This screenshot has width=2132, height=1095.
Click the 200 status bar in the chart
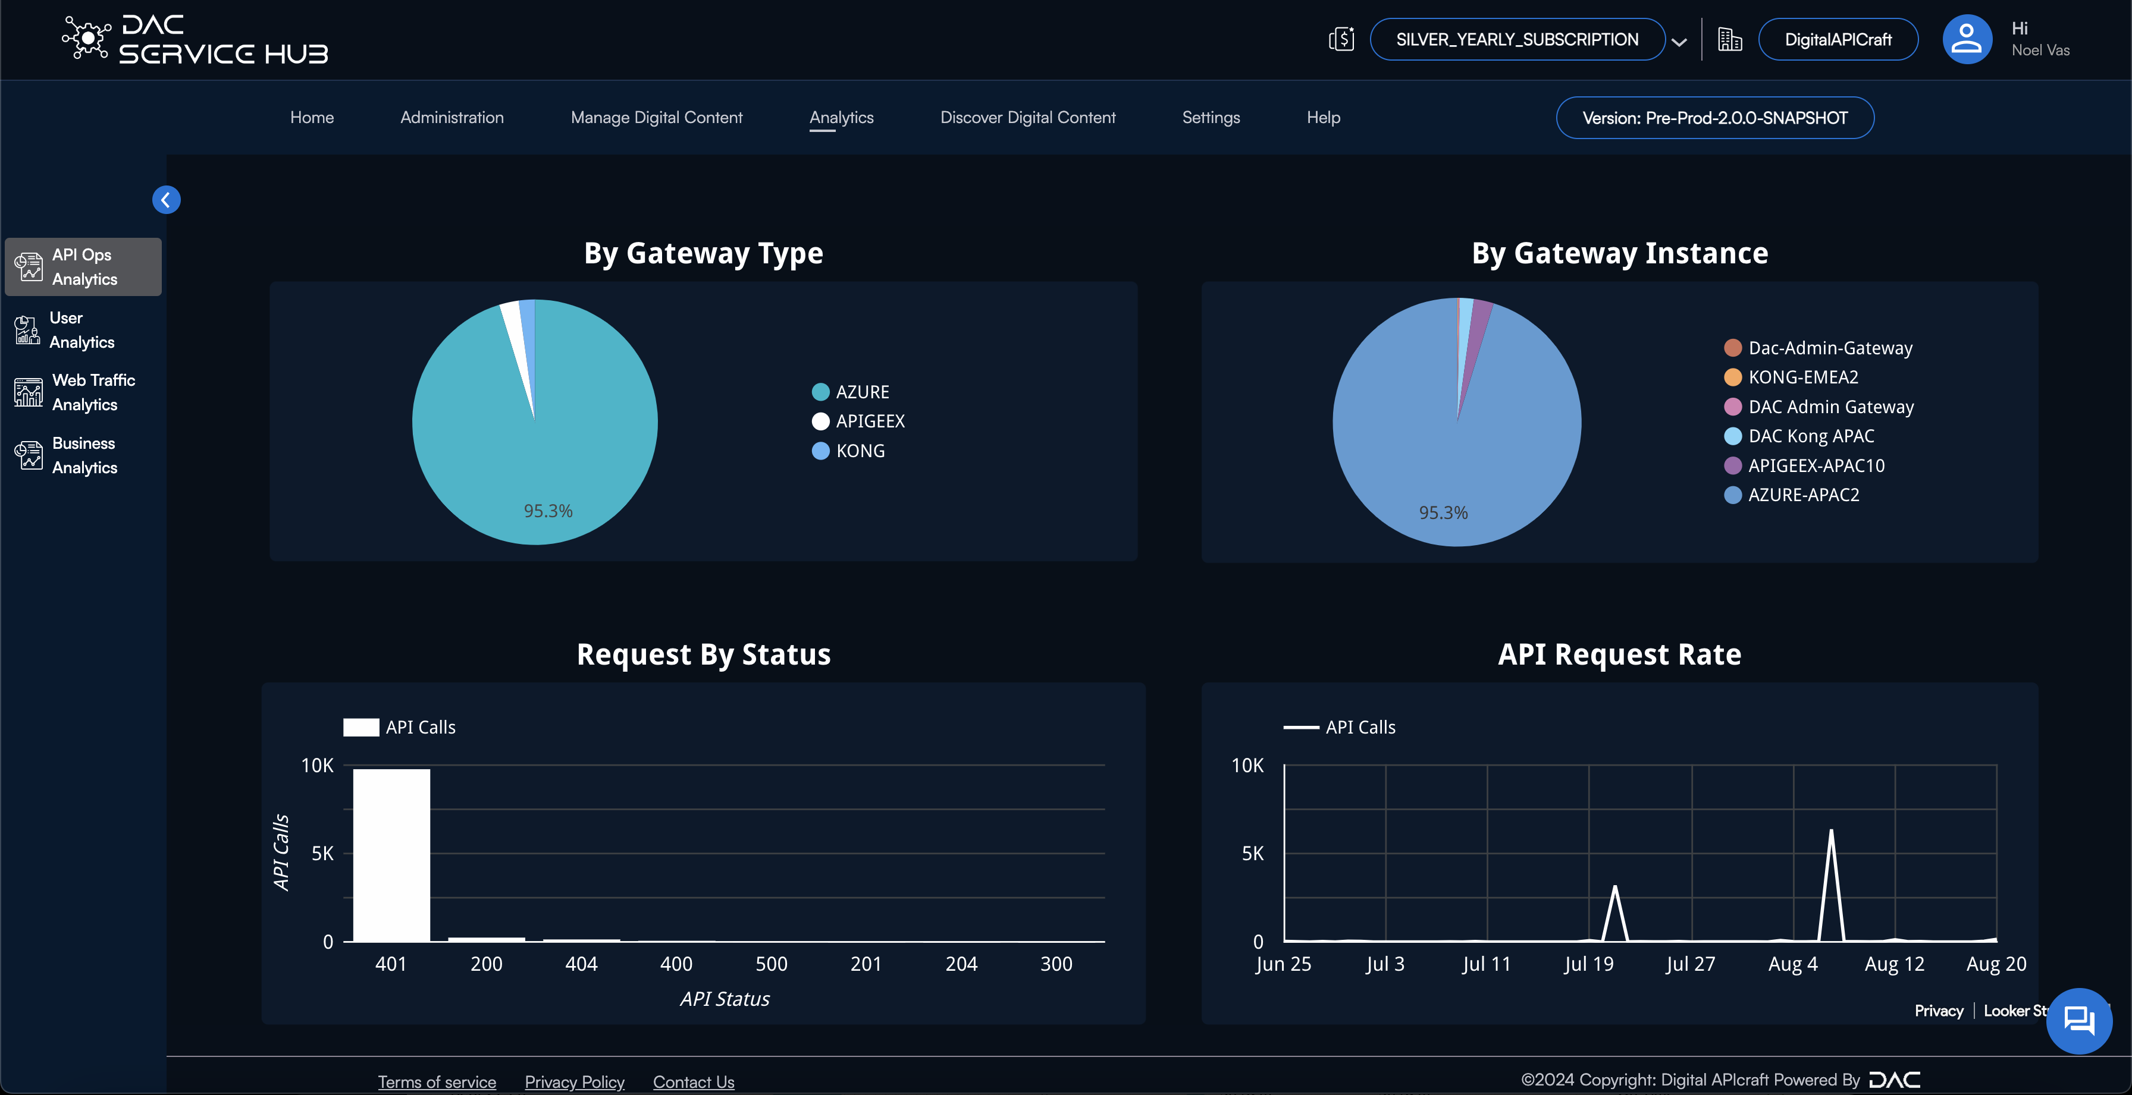[487, 939]
